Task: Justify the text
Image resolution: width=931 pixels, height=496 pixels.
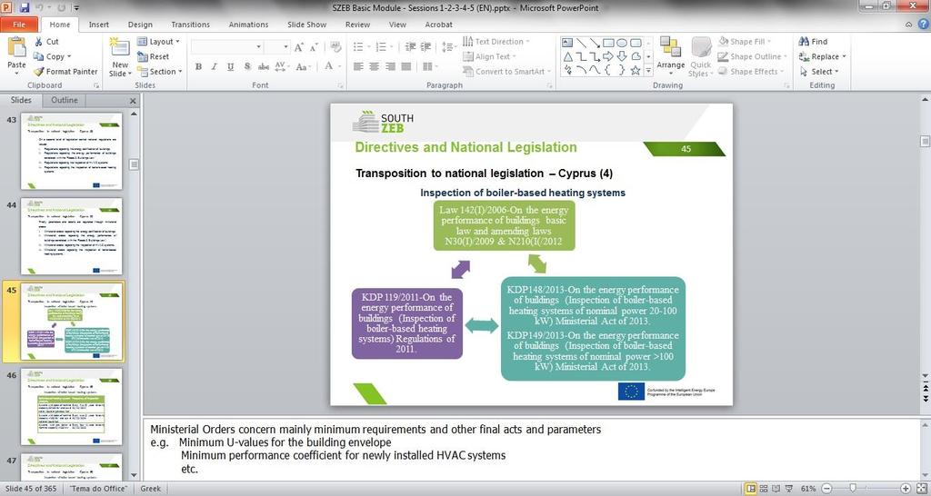Action: click(406, 66)
